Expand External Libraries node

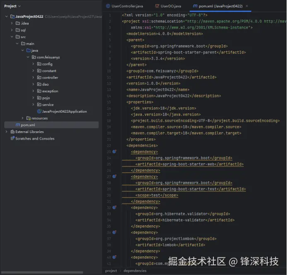[x=7, y=132]
